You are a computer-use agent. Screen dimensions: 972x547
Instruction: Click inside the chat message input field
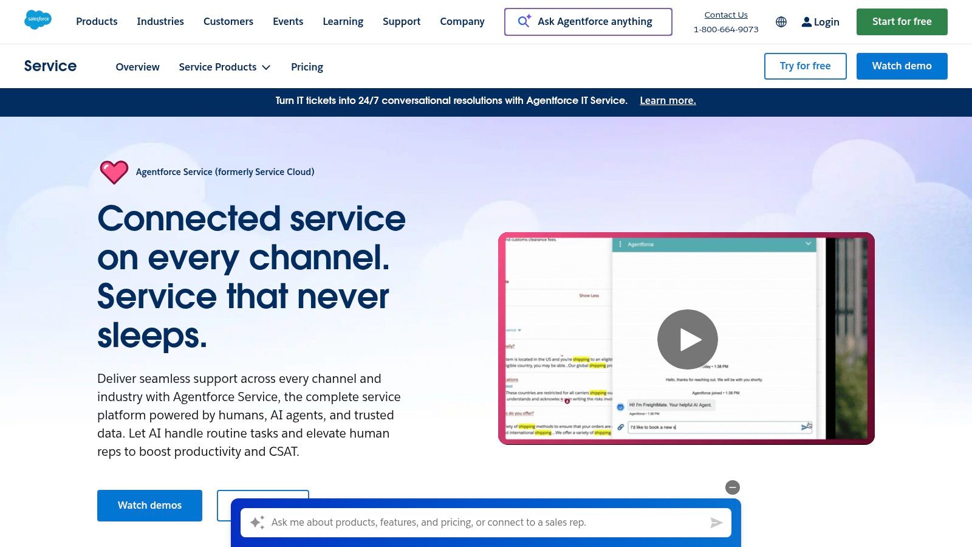point(486,522)
